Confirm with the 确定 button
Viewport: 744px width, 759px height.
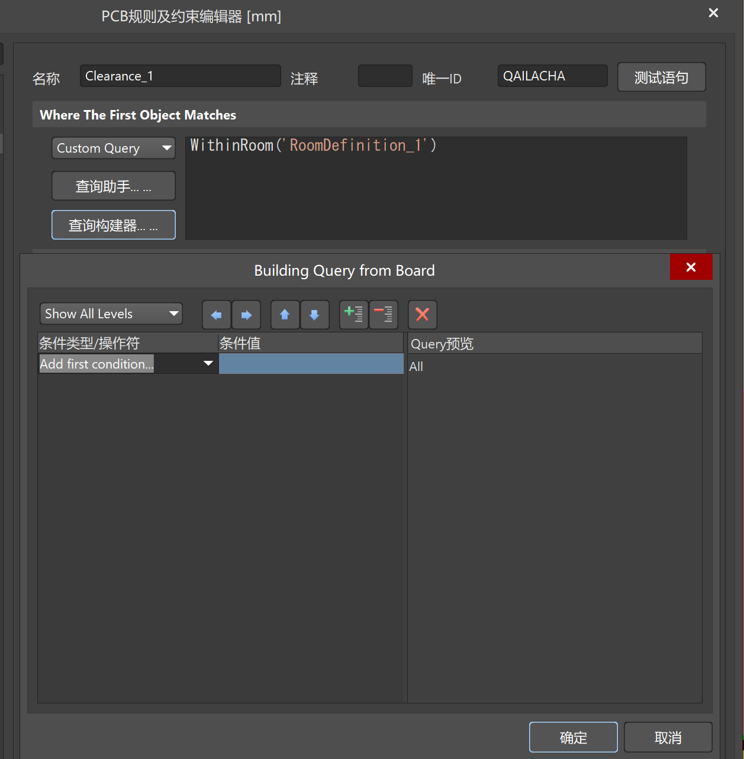[573, 737]
